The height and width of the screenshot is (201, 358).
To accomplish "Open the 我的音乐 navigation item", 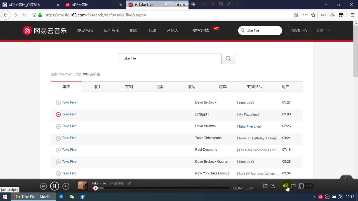I will pos(112,30).
